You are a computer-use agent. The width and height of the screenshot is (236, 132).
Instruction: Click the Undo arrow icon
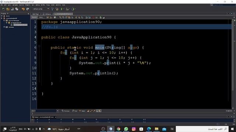tap(23, 9)
